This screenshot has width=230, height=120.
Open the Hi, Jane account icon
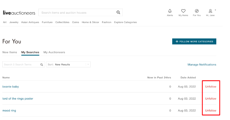(x=210, y=11)
